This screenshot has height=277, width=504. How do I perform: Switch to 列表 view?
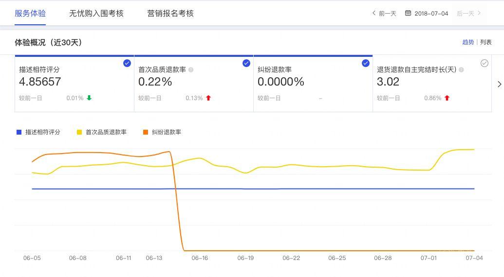486,42
